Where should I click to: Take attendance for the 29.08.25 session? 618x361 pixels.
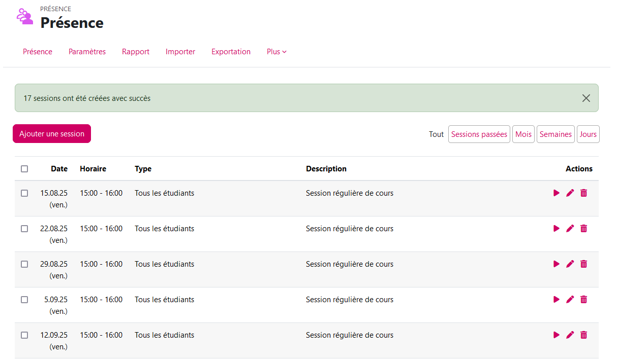click(557, 264)
